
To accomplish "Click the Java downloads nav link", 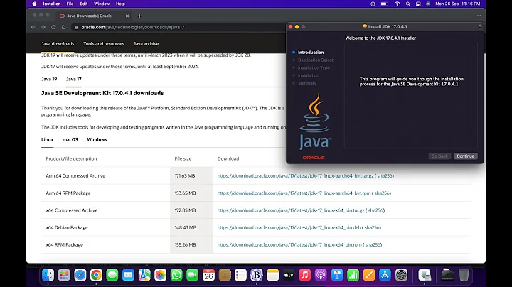I will point(58,44).
